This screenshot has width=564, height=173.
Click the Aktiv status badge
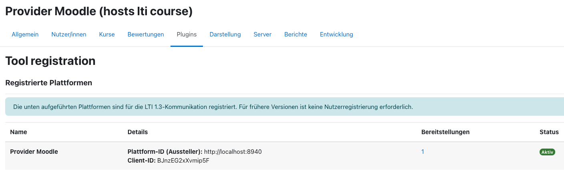point(547,152)
